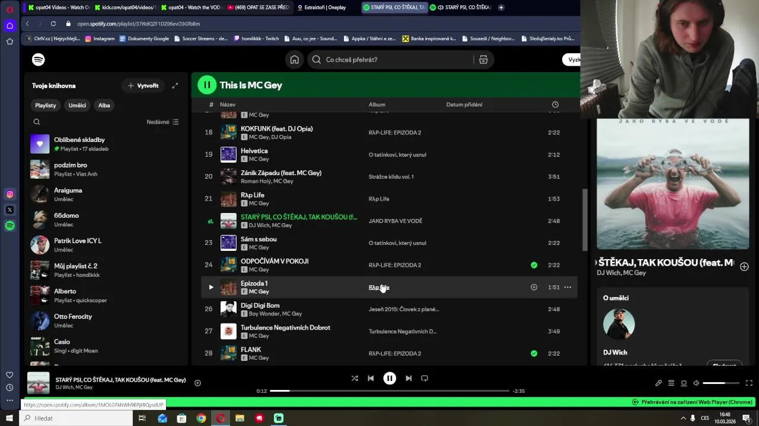Open Opera sidebar Spotify player icon

coord(10,225)
